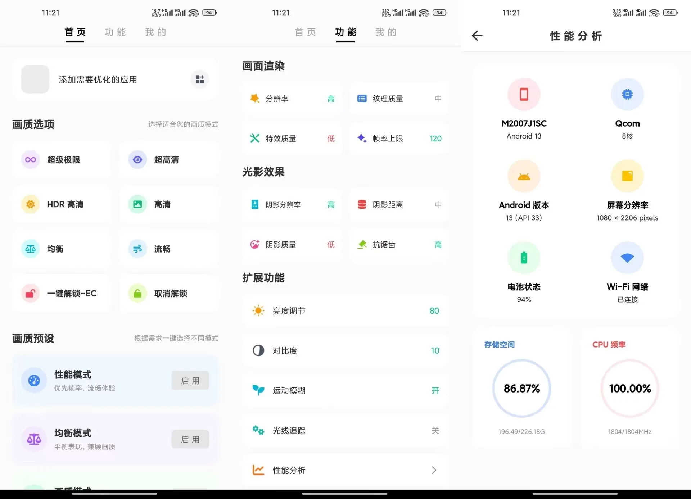Select the 超级极限 infinity icon
Image resolution: width=691 pixels, height=499 pixels.
(x=31, y=160)
